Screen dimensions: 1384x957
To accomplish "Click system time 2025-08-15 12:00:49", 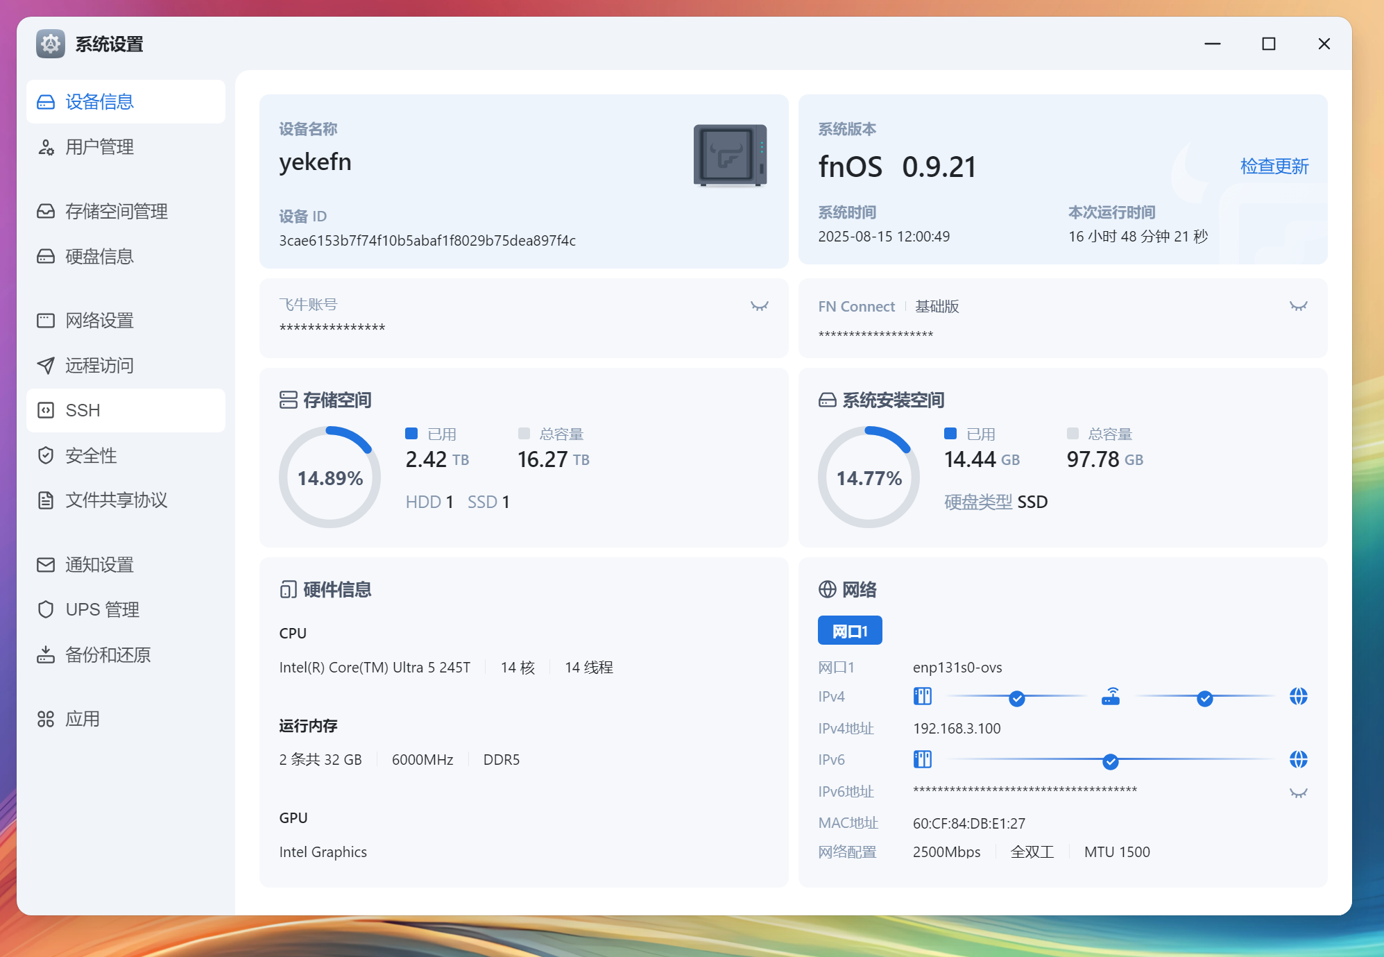I will click(x=884, y=237).
